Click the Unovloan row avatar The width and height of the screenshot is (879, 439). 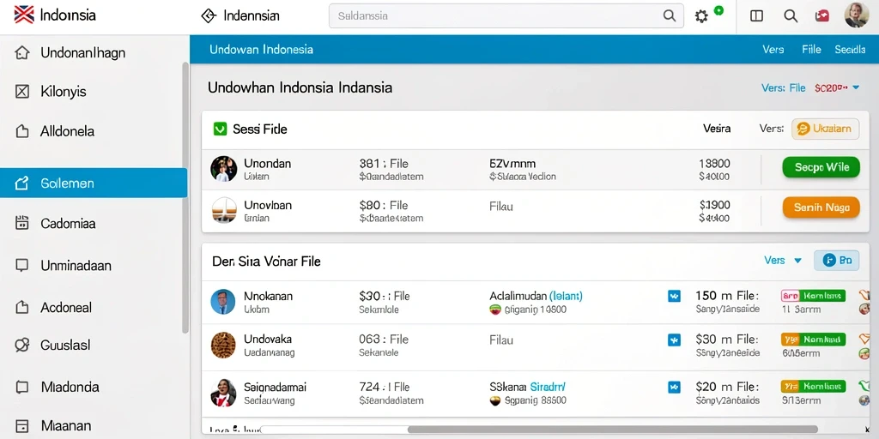coord(224,210)
